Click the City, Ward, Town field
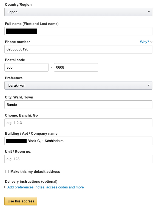This screenshot has width=162, height=209. pyautogui.click(x=78, y=104)
